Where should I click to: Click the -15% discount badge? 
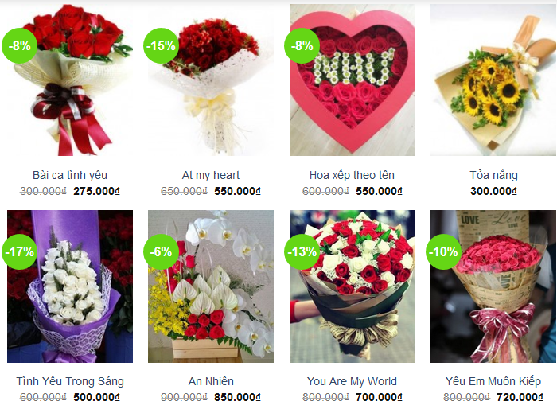click(x=161, y=46)
